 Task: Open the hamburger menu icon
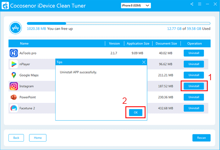[200, 4]
